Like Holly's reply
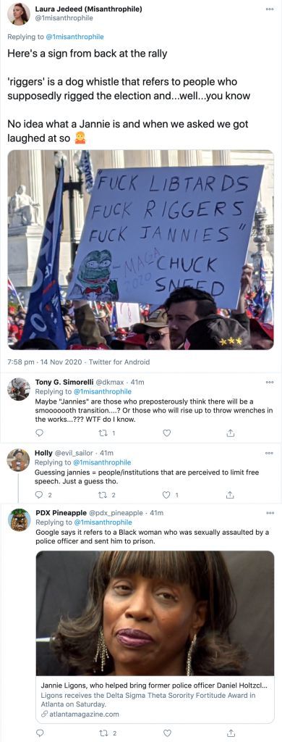The image size is (282, 742). (170, 494)
